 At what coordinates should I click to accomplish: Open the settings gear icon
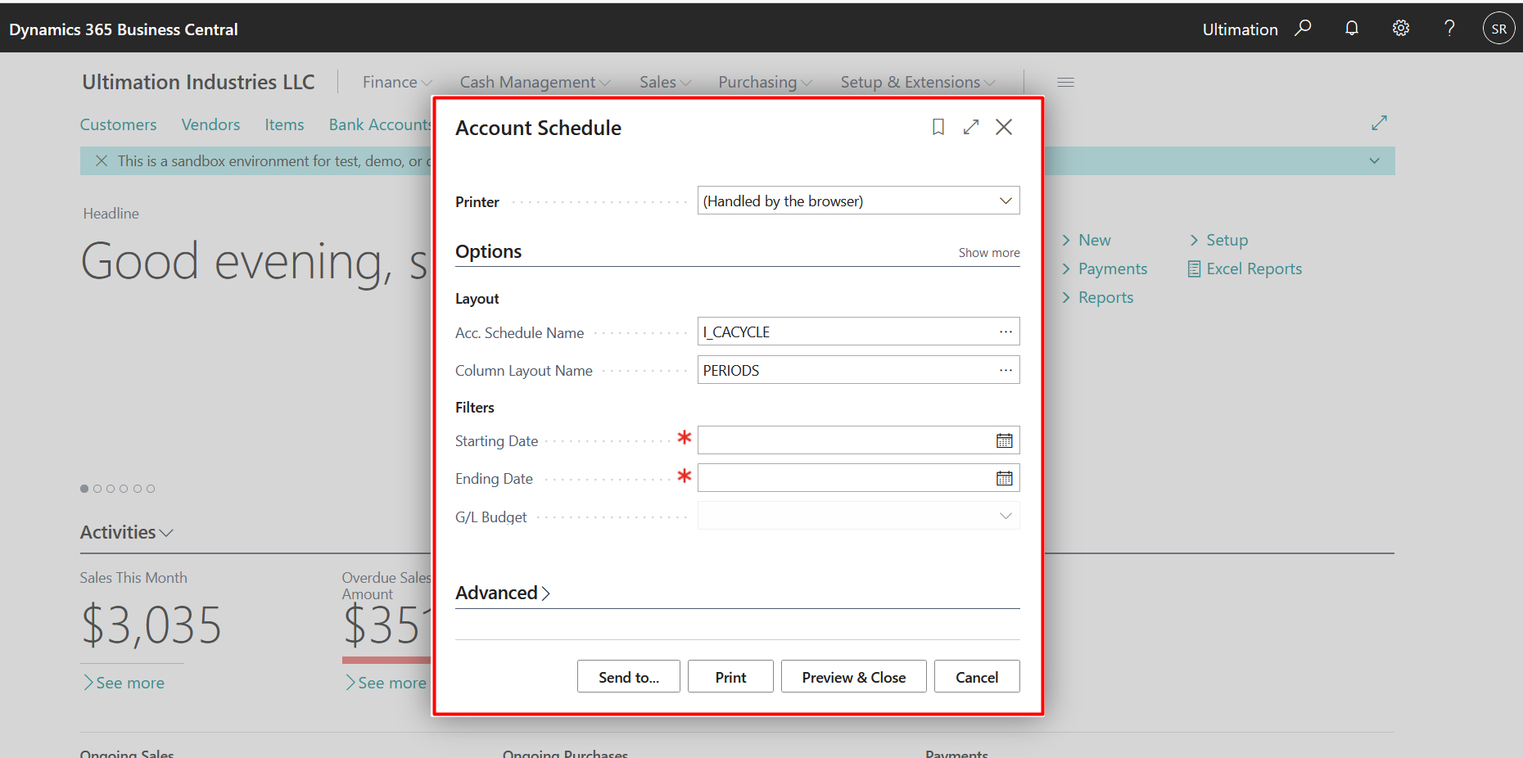1400,27
